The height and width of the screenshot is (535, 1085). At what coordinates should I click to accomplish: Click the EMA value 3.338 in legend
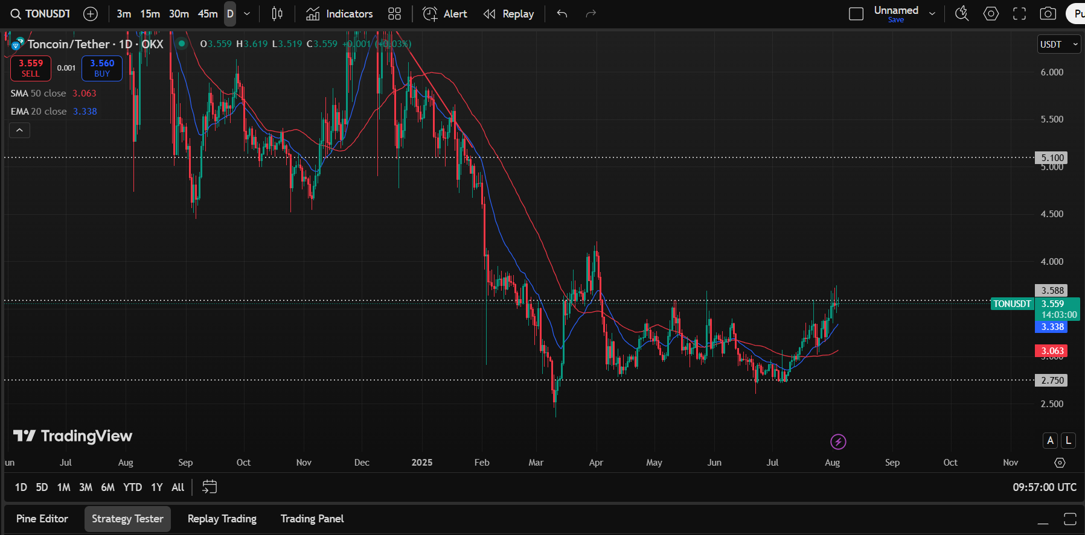[85, 112]
